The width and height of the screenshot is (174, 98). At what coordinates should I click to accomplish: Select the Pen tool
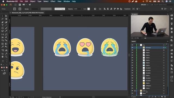2,22
